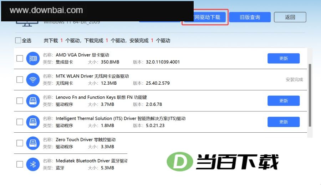This screenshot has height=185, width=321.
Task: Click the MTK WLAN Driver wifi icon
Action: click(x=33, y=80)
